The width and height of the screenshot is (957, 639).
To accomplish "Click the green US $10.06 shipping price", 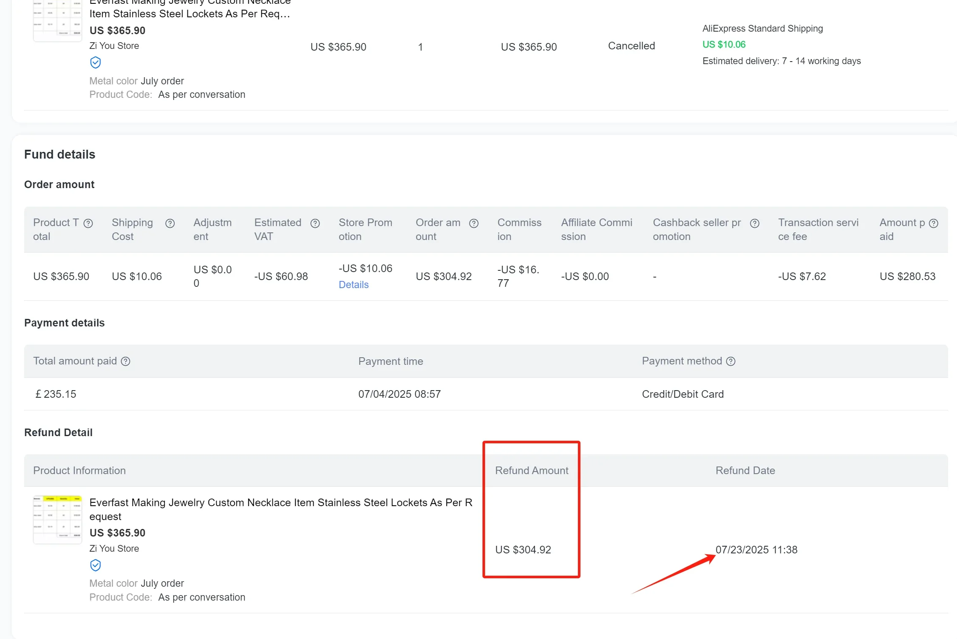I will [x=724, y=45].
